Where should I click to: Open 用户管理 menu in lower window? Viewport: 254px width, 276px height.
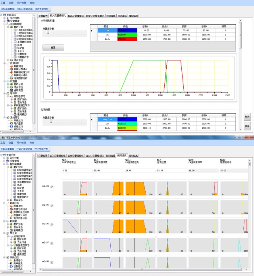21,142
